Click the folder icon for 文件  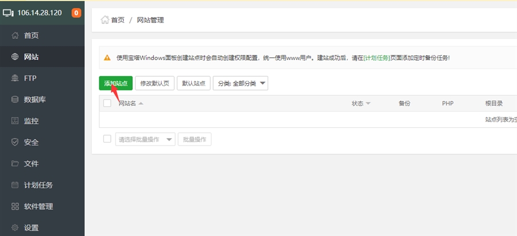point(15,164)
